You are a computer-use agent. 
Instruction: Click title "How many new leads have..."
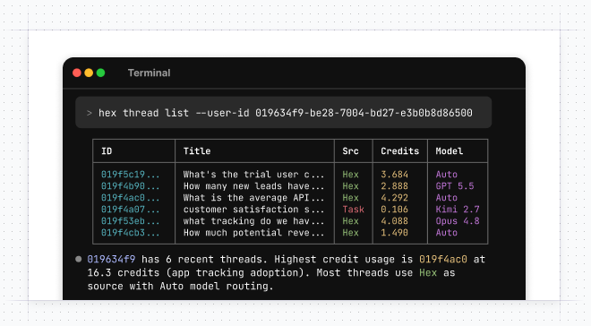[253, 186]
